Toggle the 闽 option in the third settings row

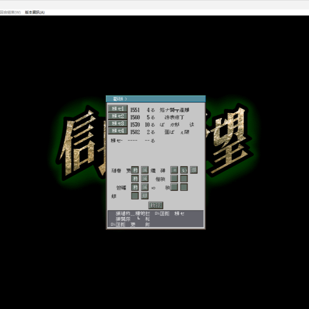pos(144,187)
